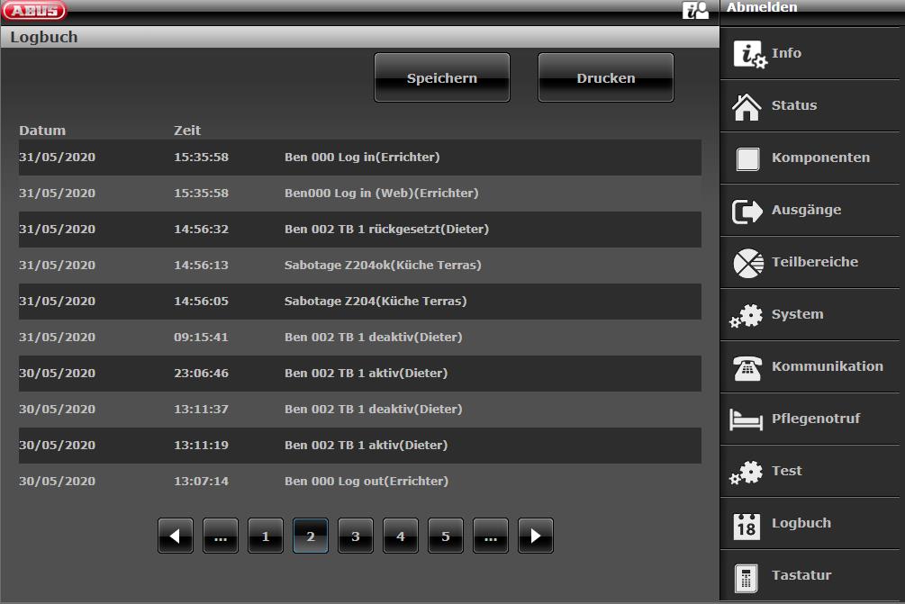905x604 pixels.
Task: Go to the previous logbook page arrow
Action: tap(176, 536)
